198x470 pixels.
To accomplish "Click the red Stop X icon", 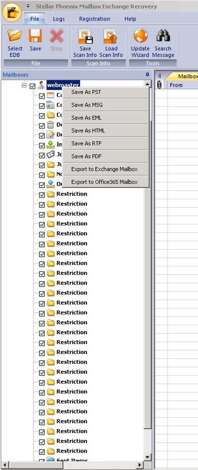I will click(56, 36).
